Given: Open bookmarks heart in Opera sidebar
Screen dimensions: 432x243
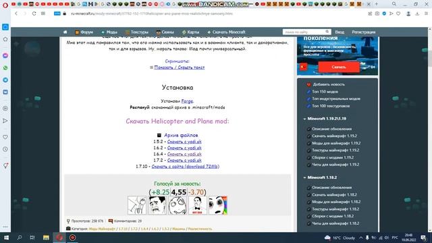Looking at the screenshot, I should point(5,137).
